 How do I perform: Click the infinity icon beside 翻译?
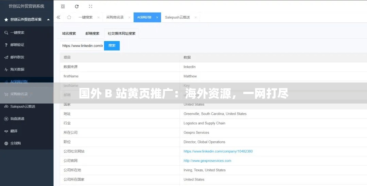[x=6, y=131]
